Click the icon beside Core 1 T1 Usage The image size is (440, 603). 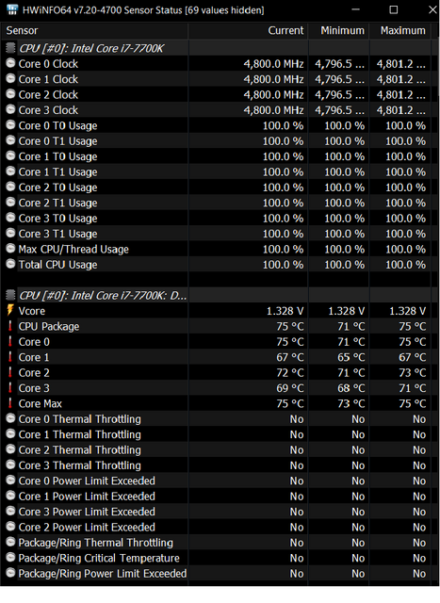click(10, 171)
